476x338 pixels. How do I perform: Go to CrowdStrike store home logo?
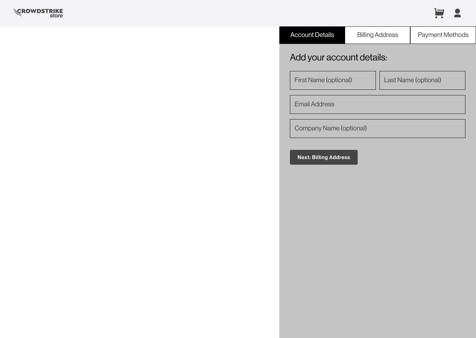pos(38,13)
